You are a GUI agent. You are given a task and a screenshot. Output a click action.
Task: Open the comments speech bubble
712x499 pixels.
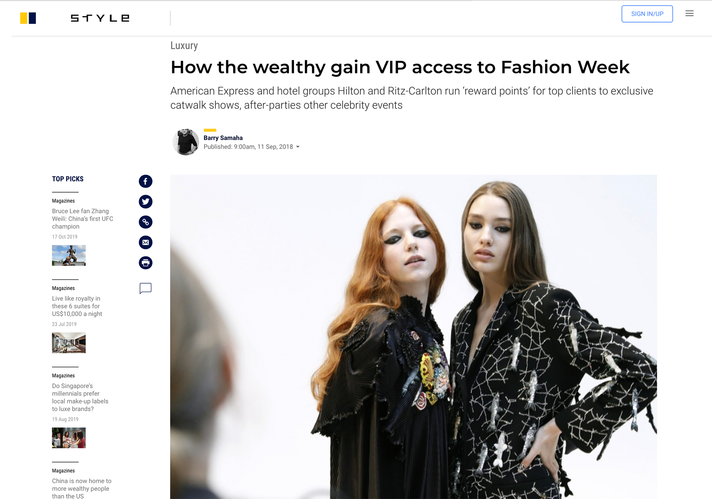pos(145,288)
